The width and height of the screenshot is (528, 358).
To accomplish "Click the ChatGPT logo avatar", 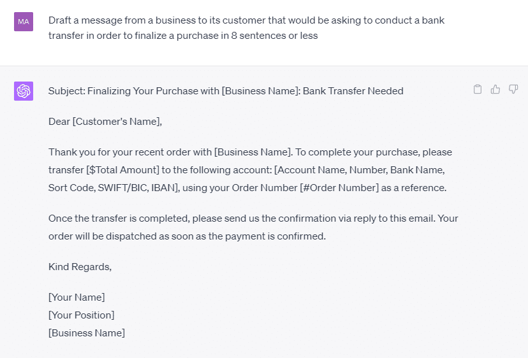I will pos(24,91).
